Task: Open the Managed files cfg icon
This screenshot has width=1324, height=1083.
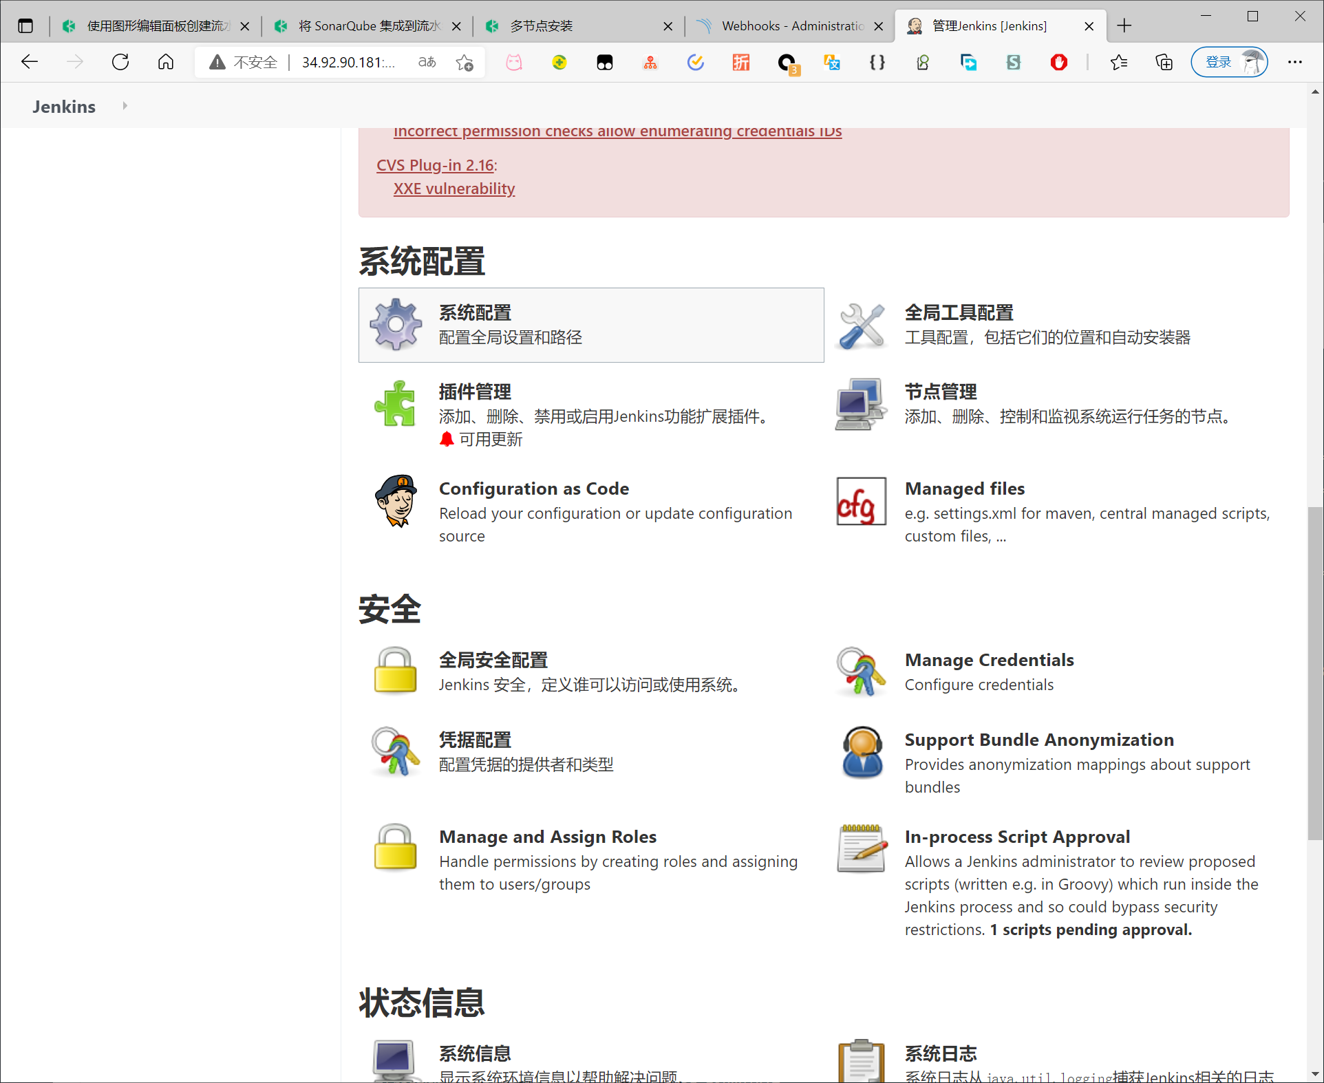Action: click(x=861, y=501)
